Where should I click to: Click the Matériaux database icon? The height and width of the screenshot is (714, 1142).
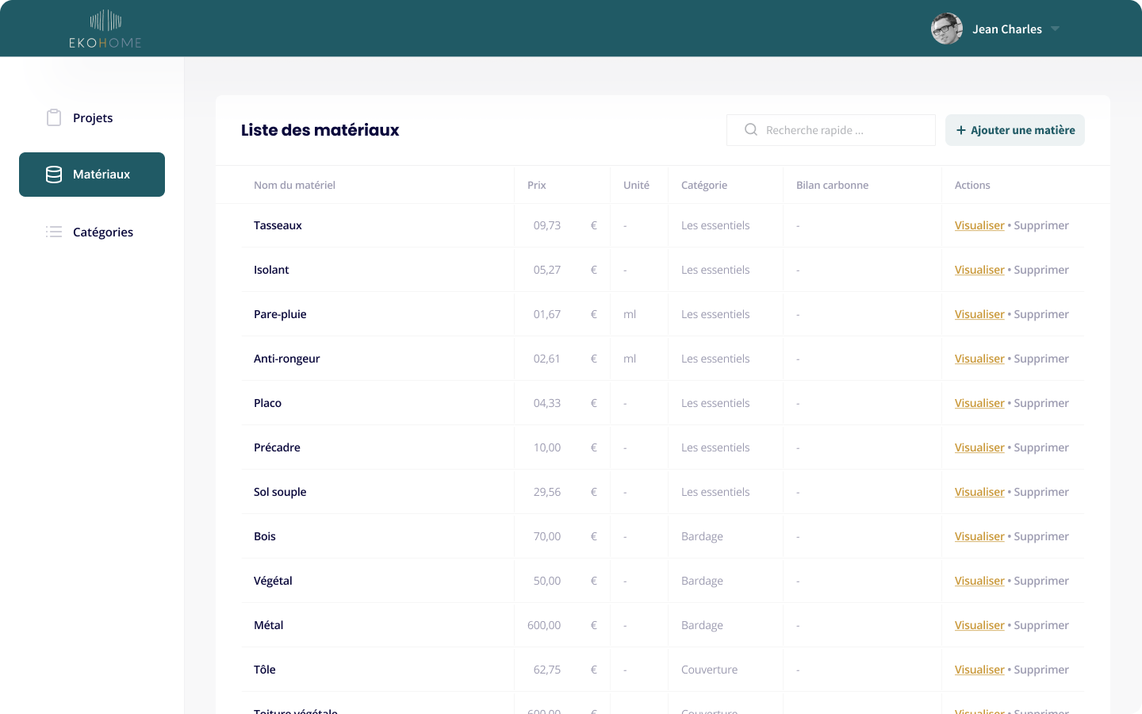pos(54,175)
